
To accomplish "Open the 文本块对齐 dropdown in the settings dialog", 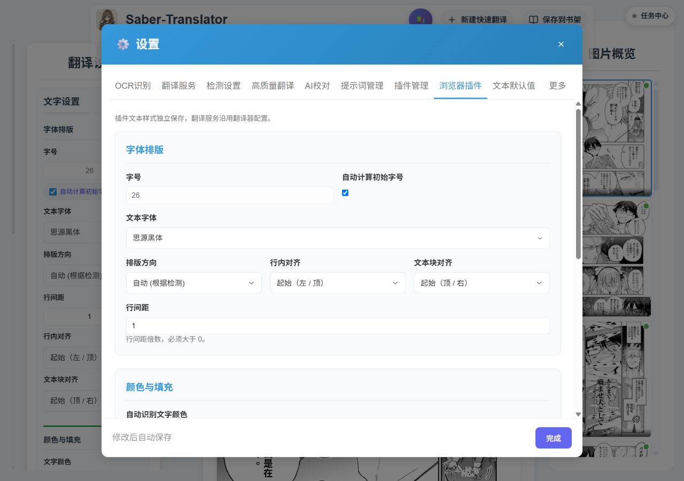I will (481, 283).
